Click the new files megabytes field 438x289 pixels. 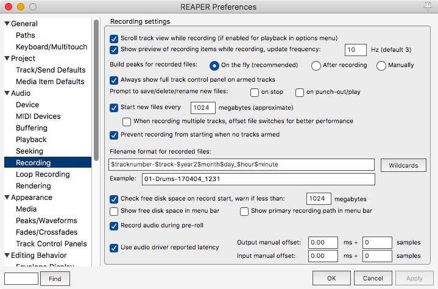203,108
